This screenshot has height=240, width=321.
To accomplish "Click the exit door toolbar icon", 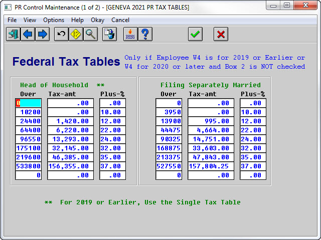I will (13, 34).
